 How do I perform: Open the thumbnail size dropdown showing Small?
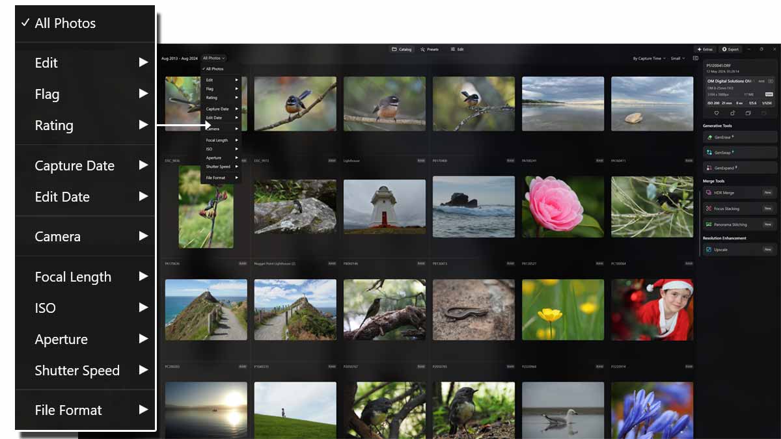tap(677, 58)
